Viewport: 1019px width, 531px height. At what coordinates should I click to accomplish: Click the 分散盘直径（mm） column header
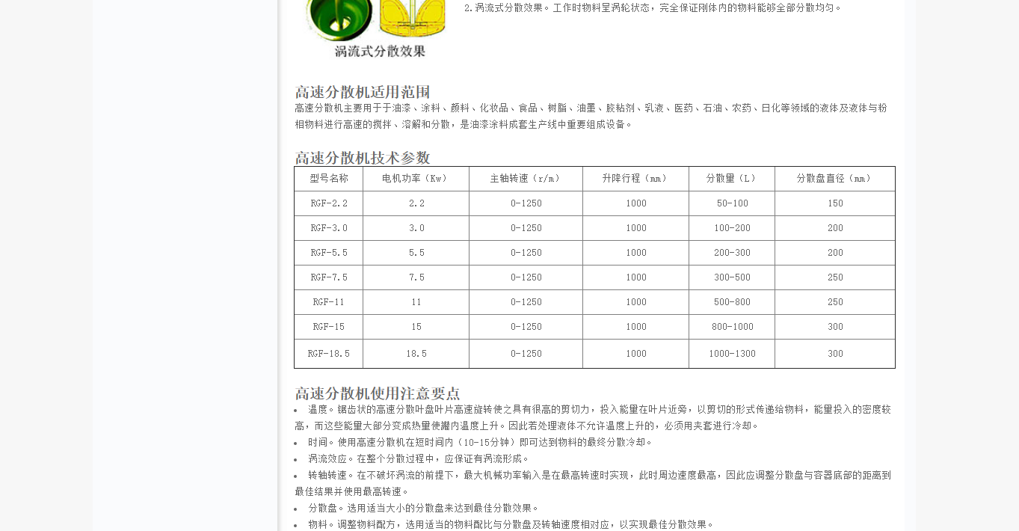(x=834, y=179)
